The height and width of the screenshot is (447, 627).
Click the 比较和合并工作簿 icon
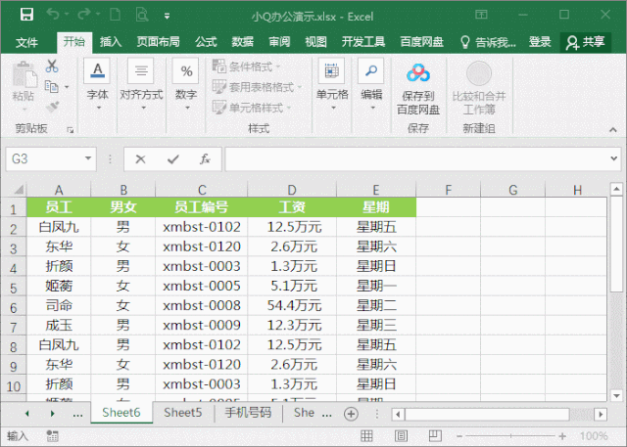coord(479,73)
